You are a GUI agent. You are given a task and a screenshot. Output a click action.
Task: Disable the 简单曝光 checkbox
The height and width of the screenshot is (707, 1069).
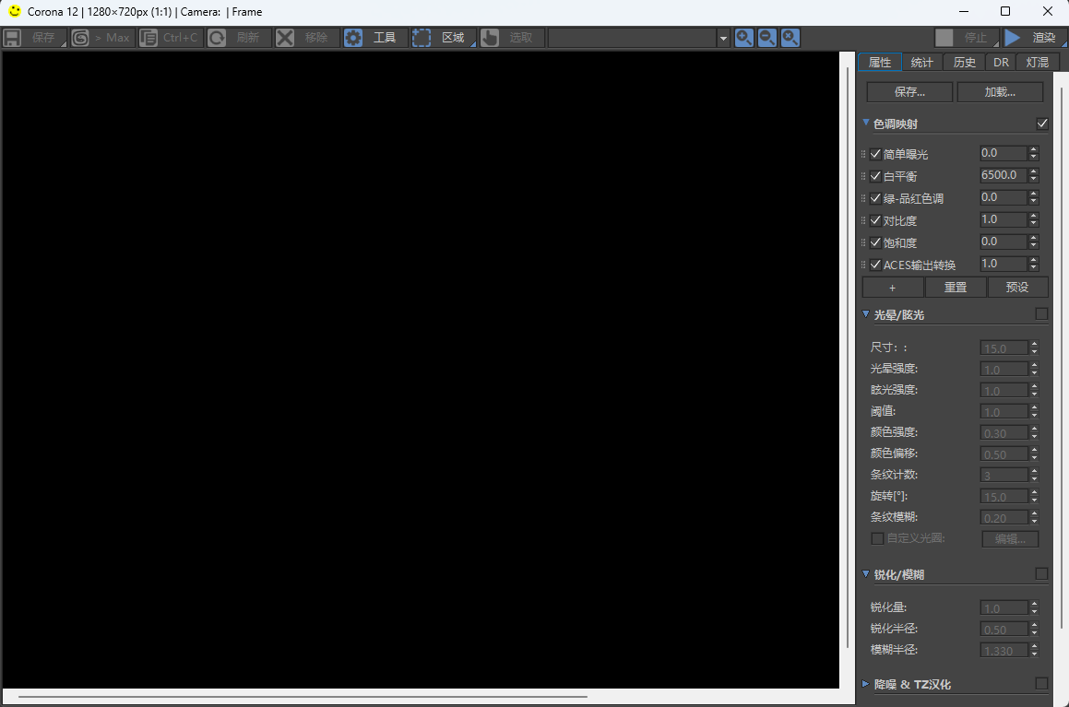(x=875, y=154)
